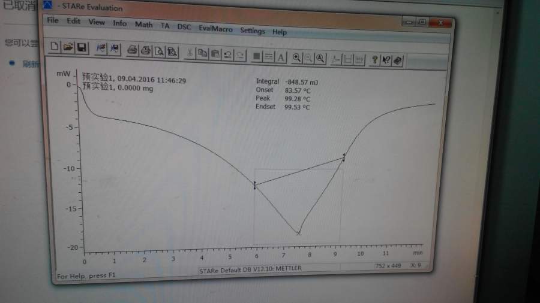The image size is (540, 303).
Task: Open the EvalMacro menu
Action: click(215, 29)
